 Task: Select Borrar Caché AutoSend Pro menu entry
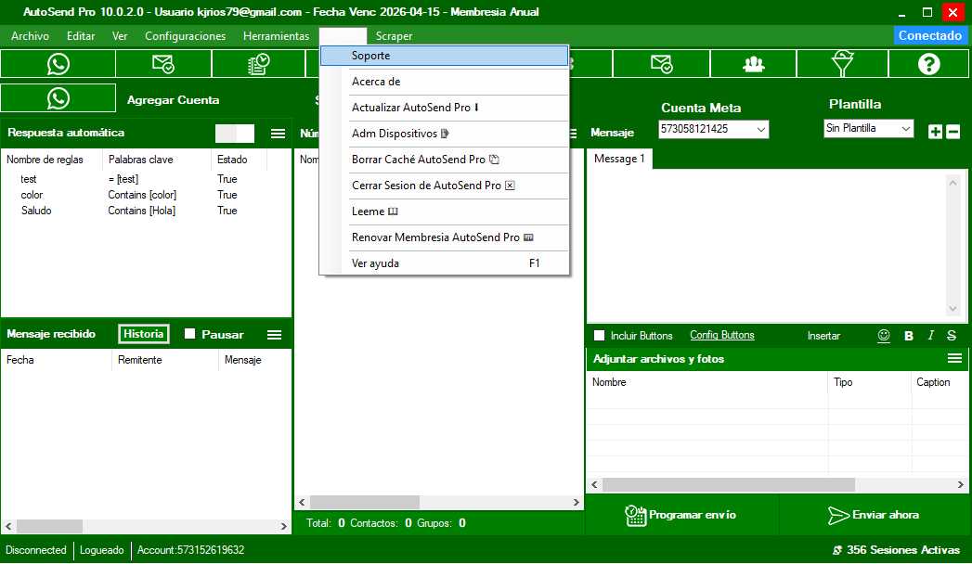point(418,160)
